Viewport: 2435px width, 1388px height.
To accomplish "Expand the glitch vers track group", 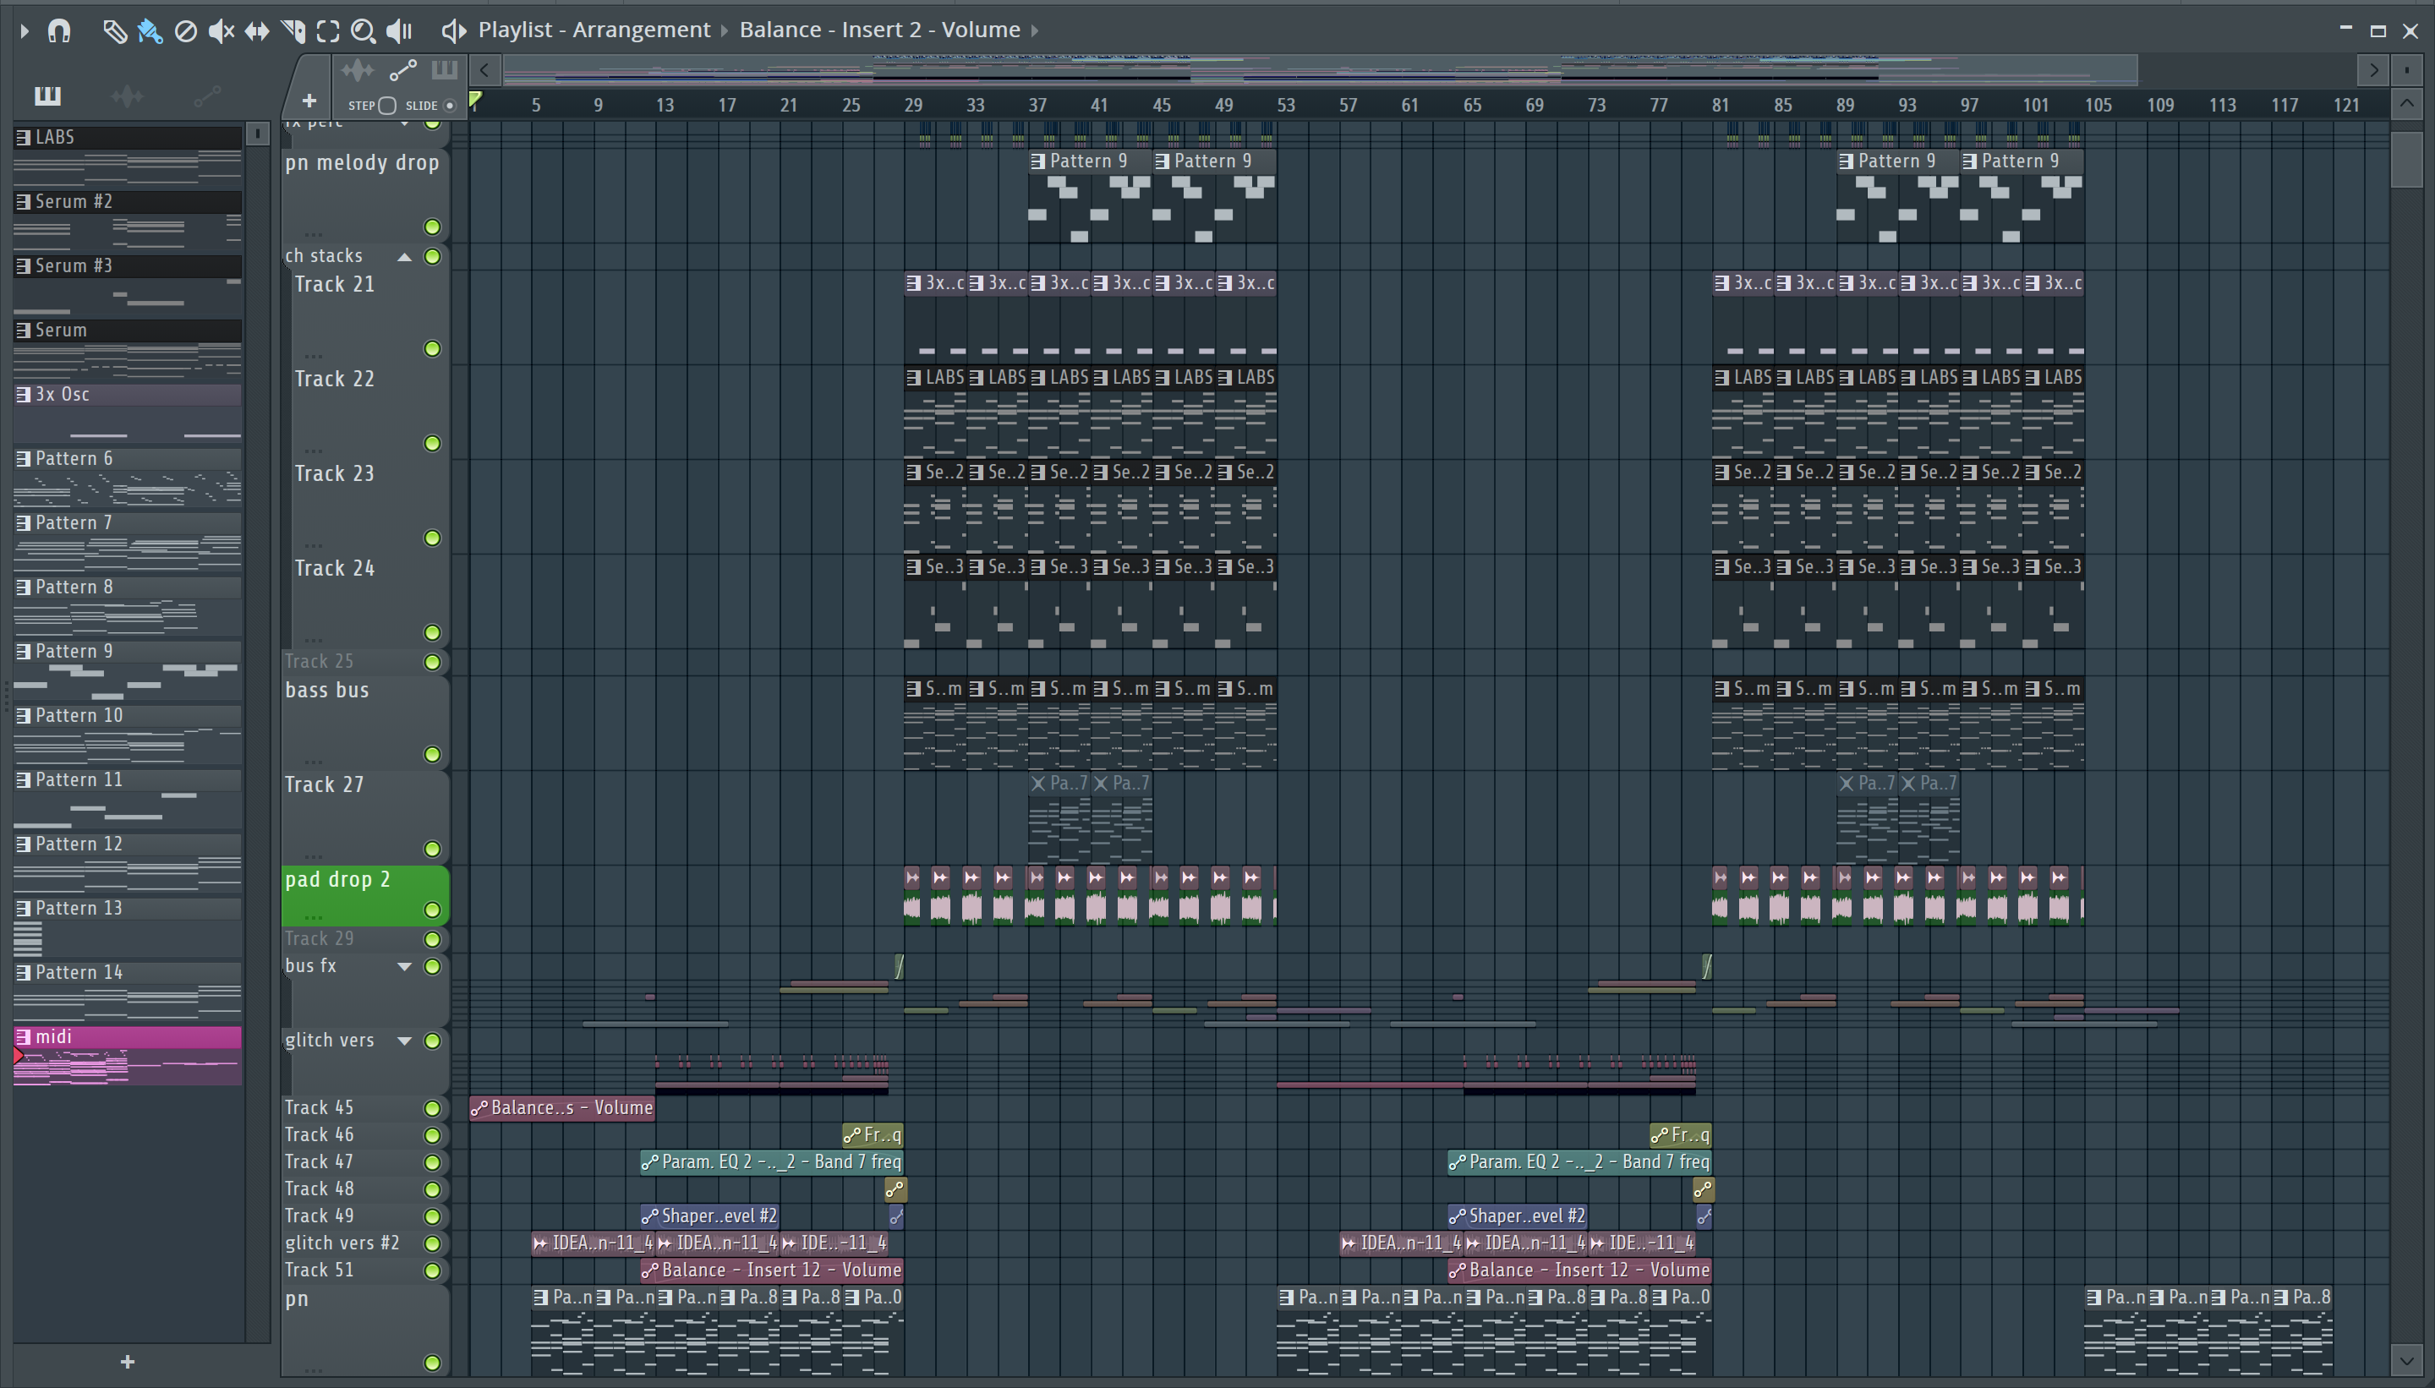I will [404, 1041].
